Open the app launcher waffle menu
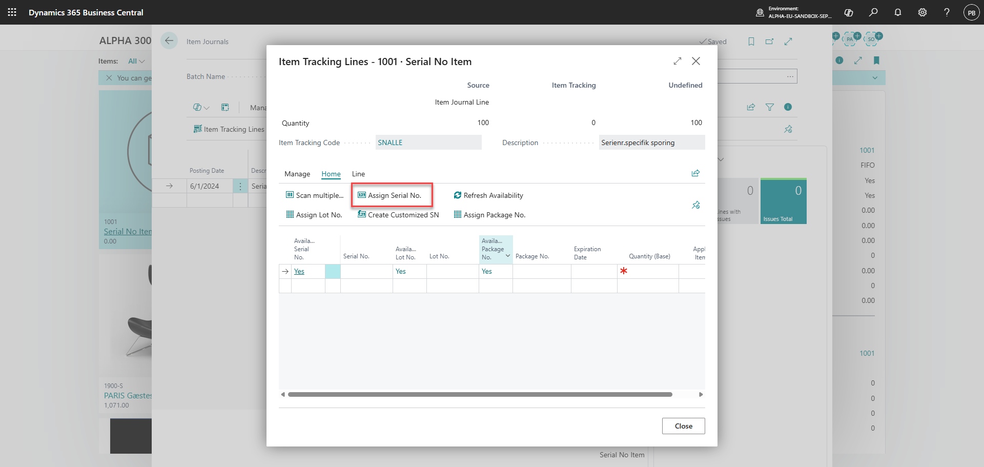Viewport: 984px width, 467px height. tap(12, 12)
